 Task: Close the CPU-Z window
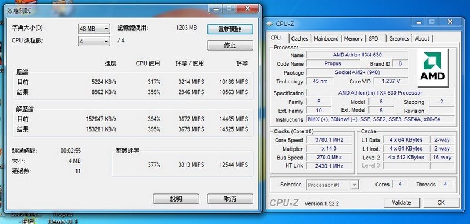tap(450, 22)
